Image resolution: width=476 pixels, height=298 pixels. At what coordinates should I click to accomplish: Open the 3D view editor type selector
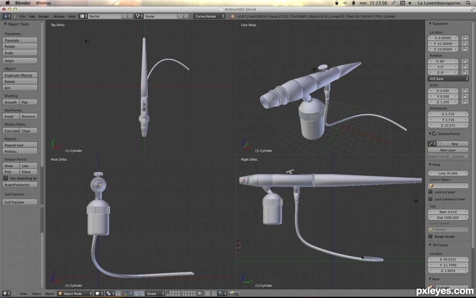point(7,293)
